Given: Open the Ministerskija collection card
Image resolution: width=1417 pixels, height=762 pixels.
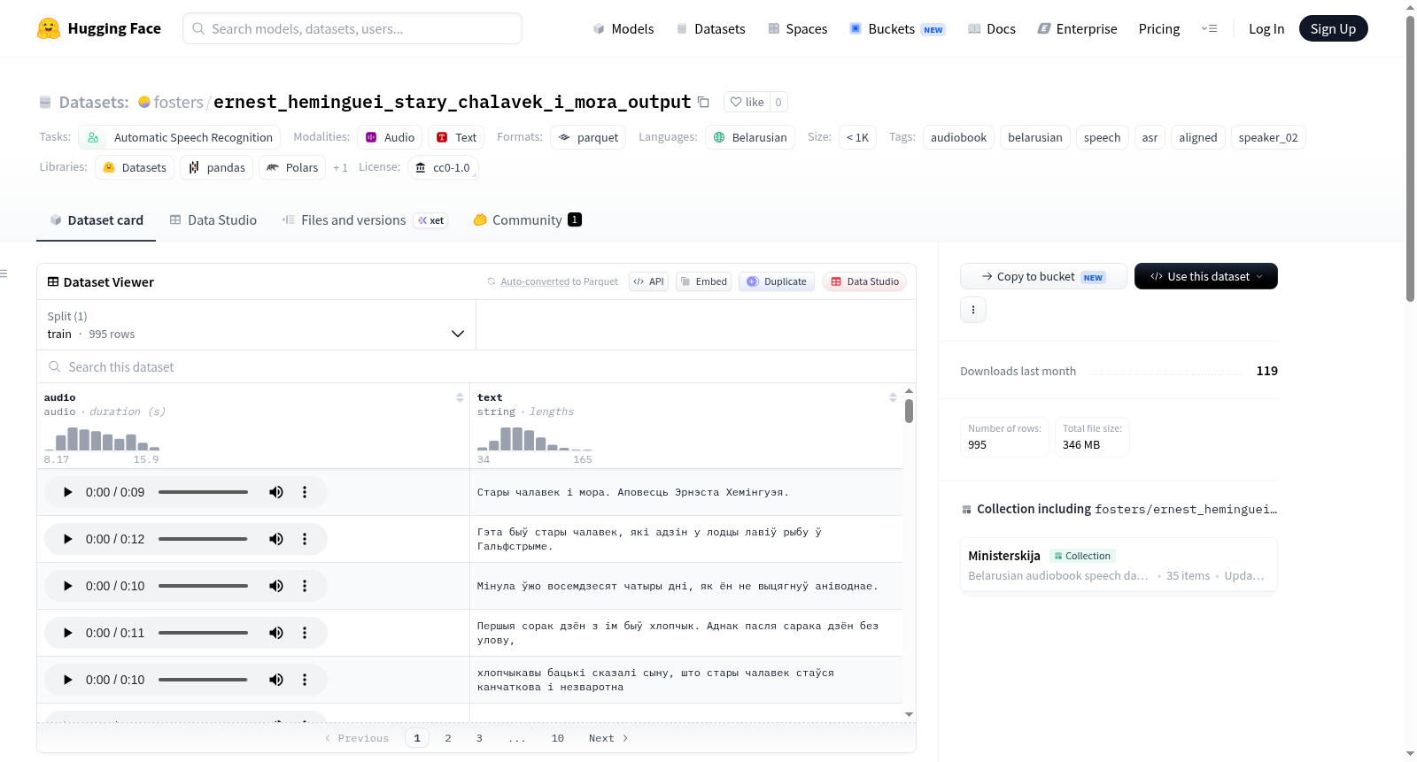Looking at the screenshot, I should [x=1119, y=565].
